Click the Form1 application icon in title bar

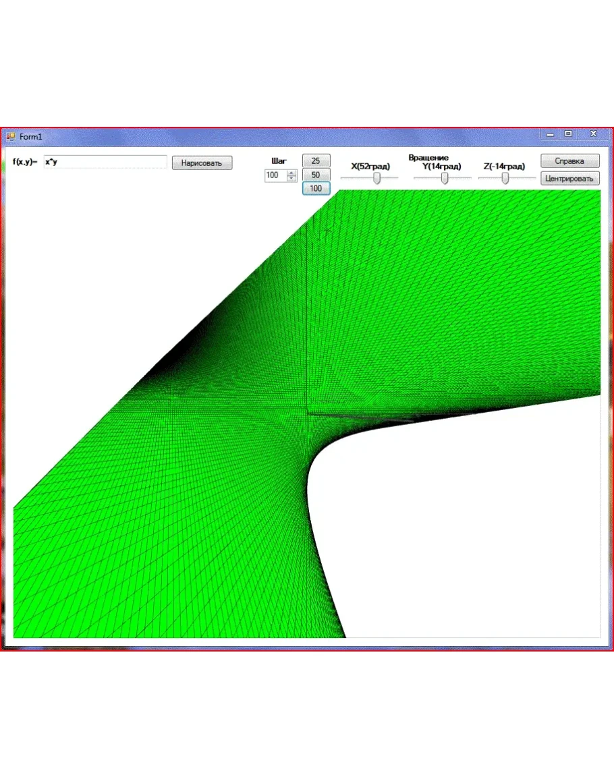(x=10, y=137)
